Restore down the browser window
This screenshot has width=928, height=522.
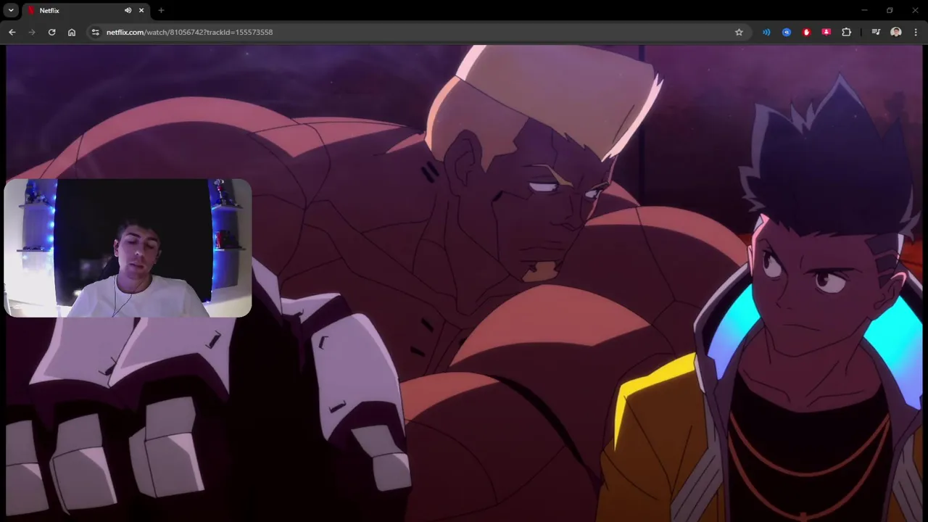tap(890, 10)
